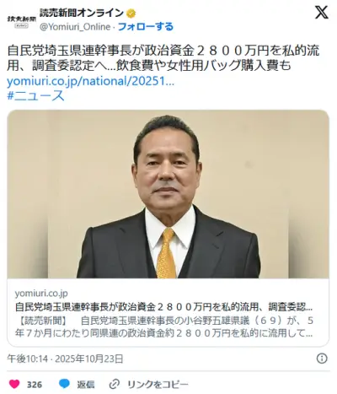Open the 読売新聞オンライン account name

82,13
